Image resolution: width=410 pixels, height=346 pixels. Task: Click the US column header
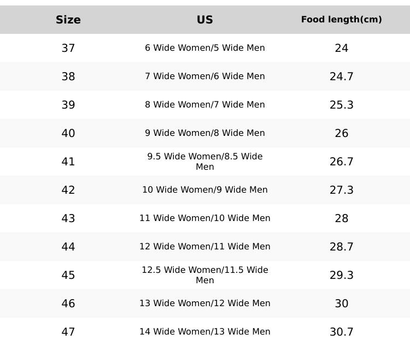pyautogui.click(x=205, y=20)
